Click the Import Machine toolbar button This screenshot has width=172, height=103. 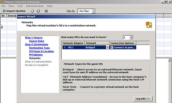pos(14,11)
